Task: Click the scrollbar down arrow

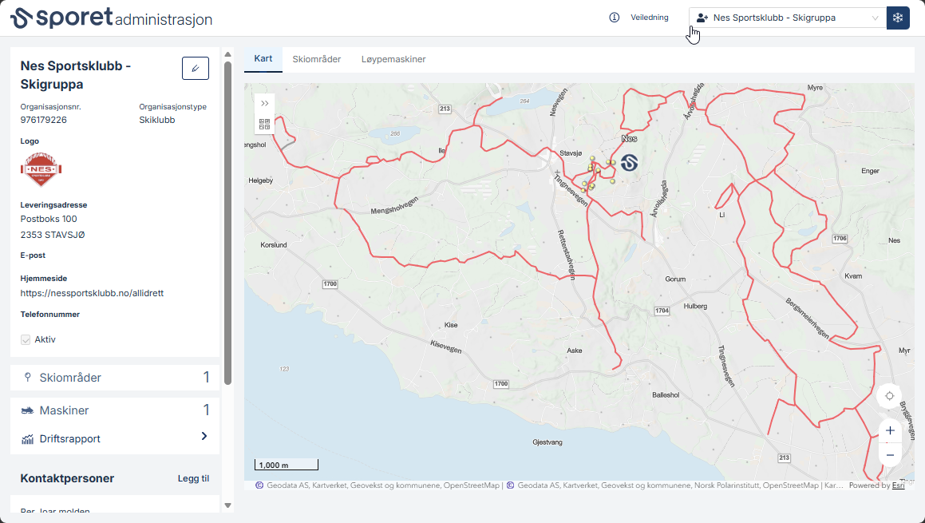Action: coord(227,506)
